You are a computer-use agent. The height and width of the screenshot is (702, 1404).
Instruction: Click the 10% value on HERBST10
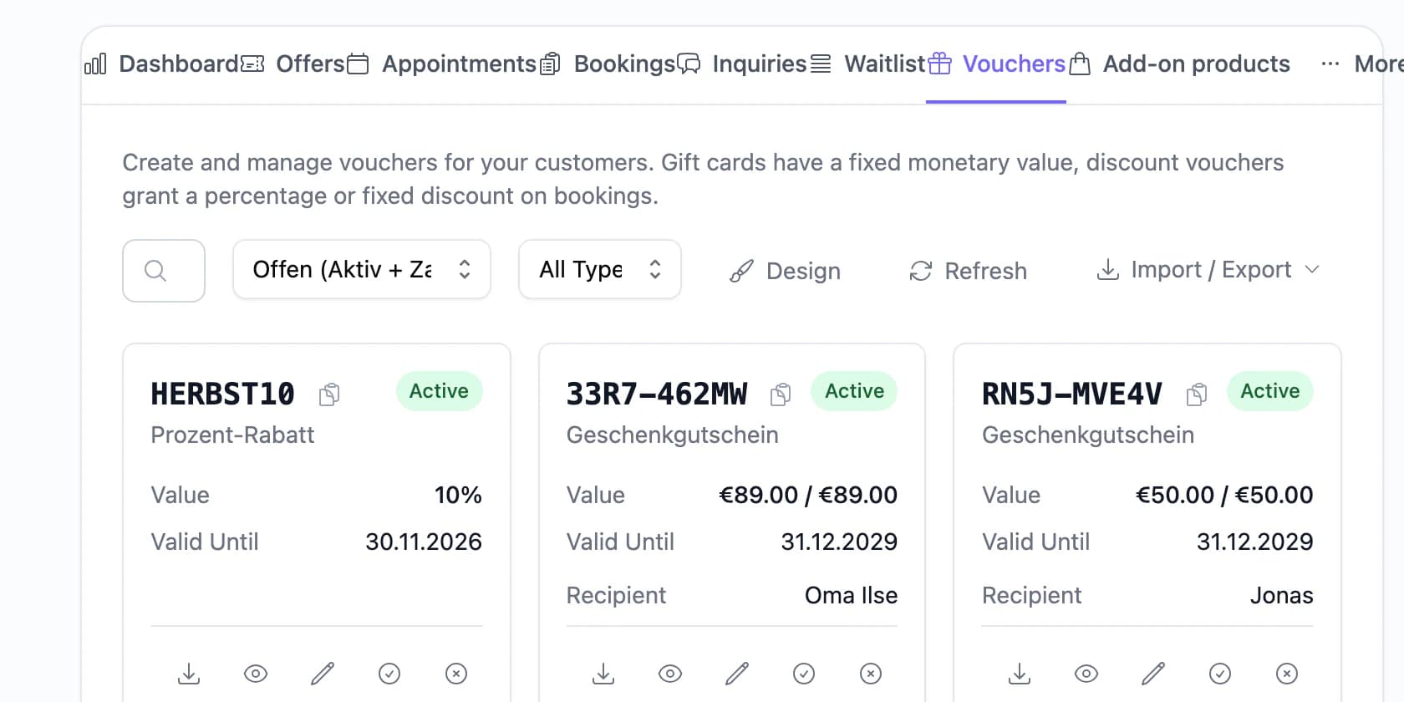[x=458, y=496]
